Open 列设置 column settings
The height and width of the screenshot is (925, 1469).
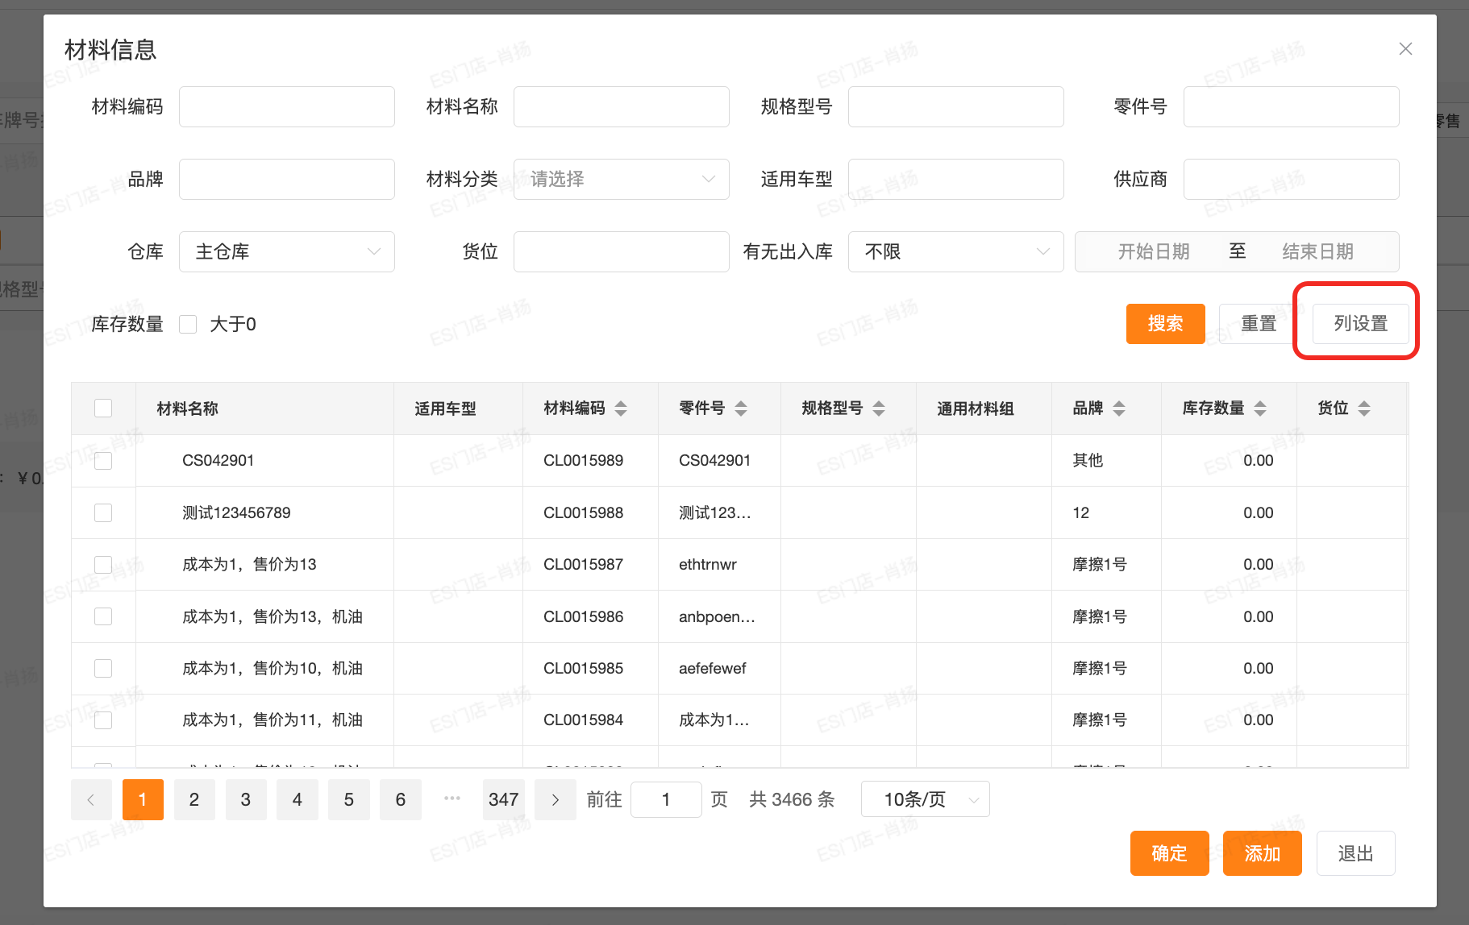[1360, 324]
